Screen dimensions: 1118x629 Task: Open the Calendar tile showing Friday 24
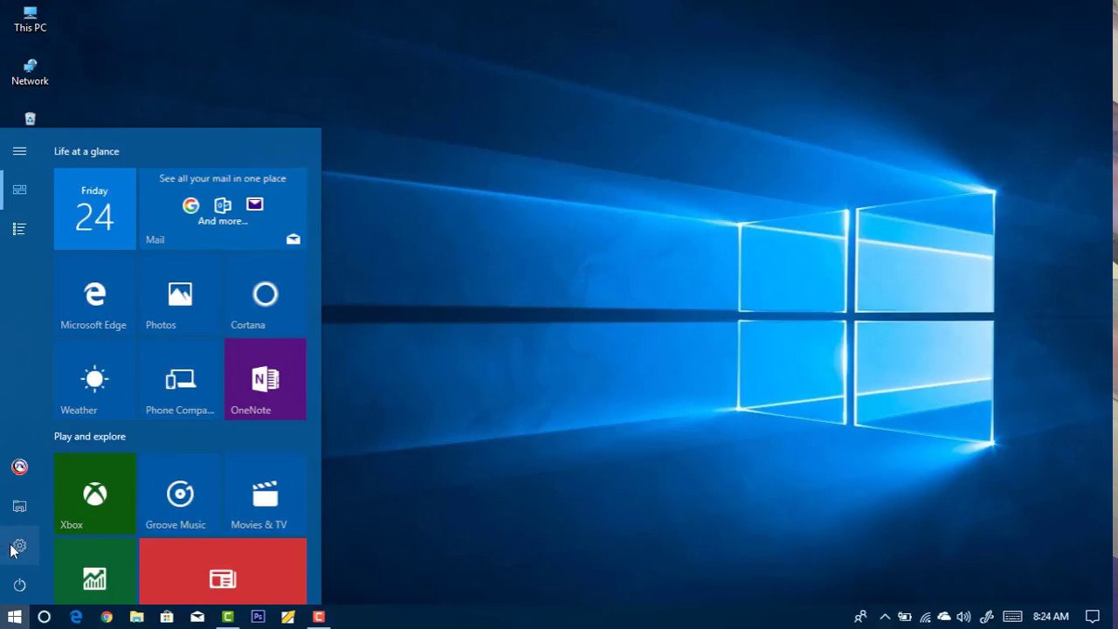(x=94, y=209)
